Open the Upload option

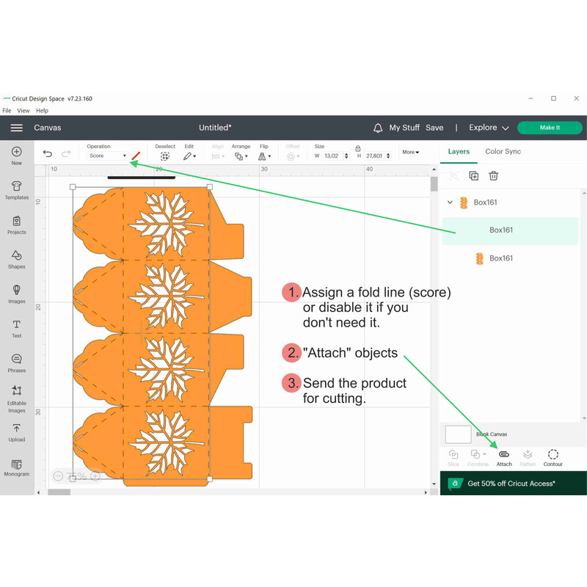click(16, 432)
